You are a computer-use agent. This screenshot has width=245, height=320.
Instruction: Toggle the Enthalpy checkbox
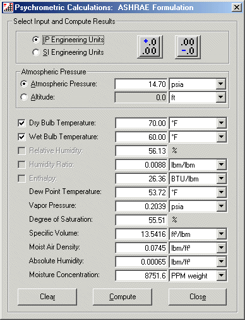point(21,178)
